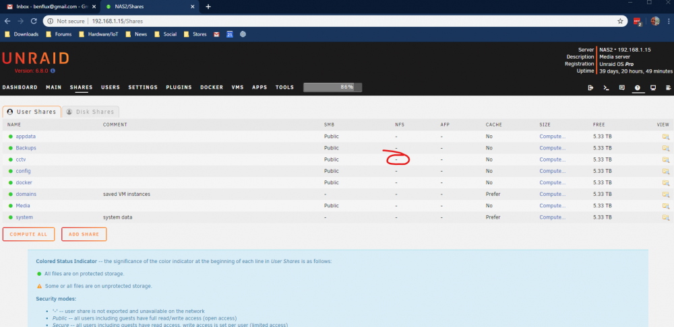Click the 86% progress bar

(333, 87)
